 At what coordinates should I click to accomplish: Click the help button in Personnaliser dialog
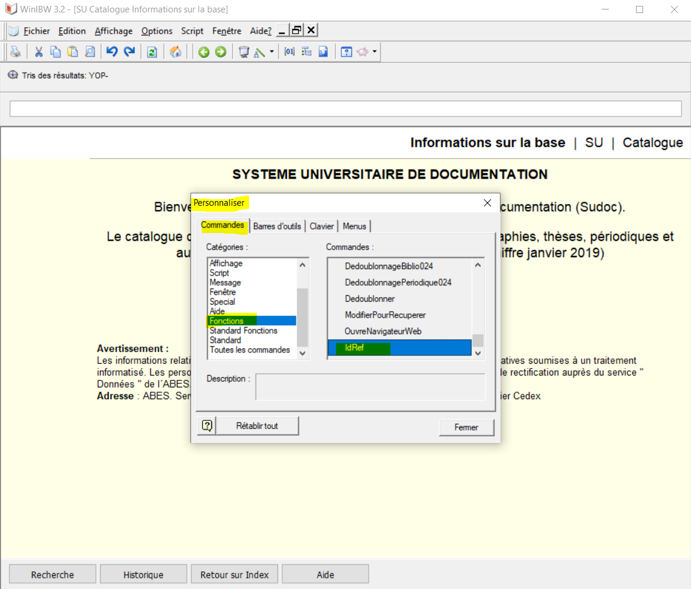click(x=206, y=426)
